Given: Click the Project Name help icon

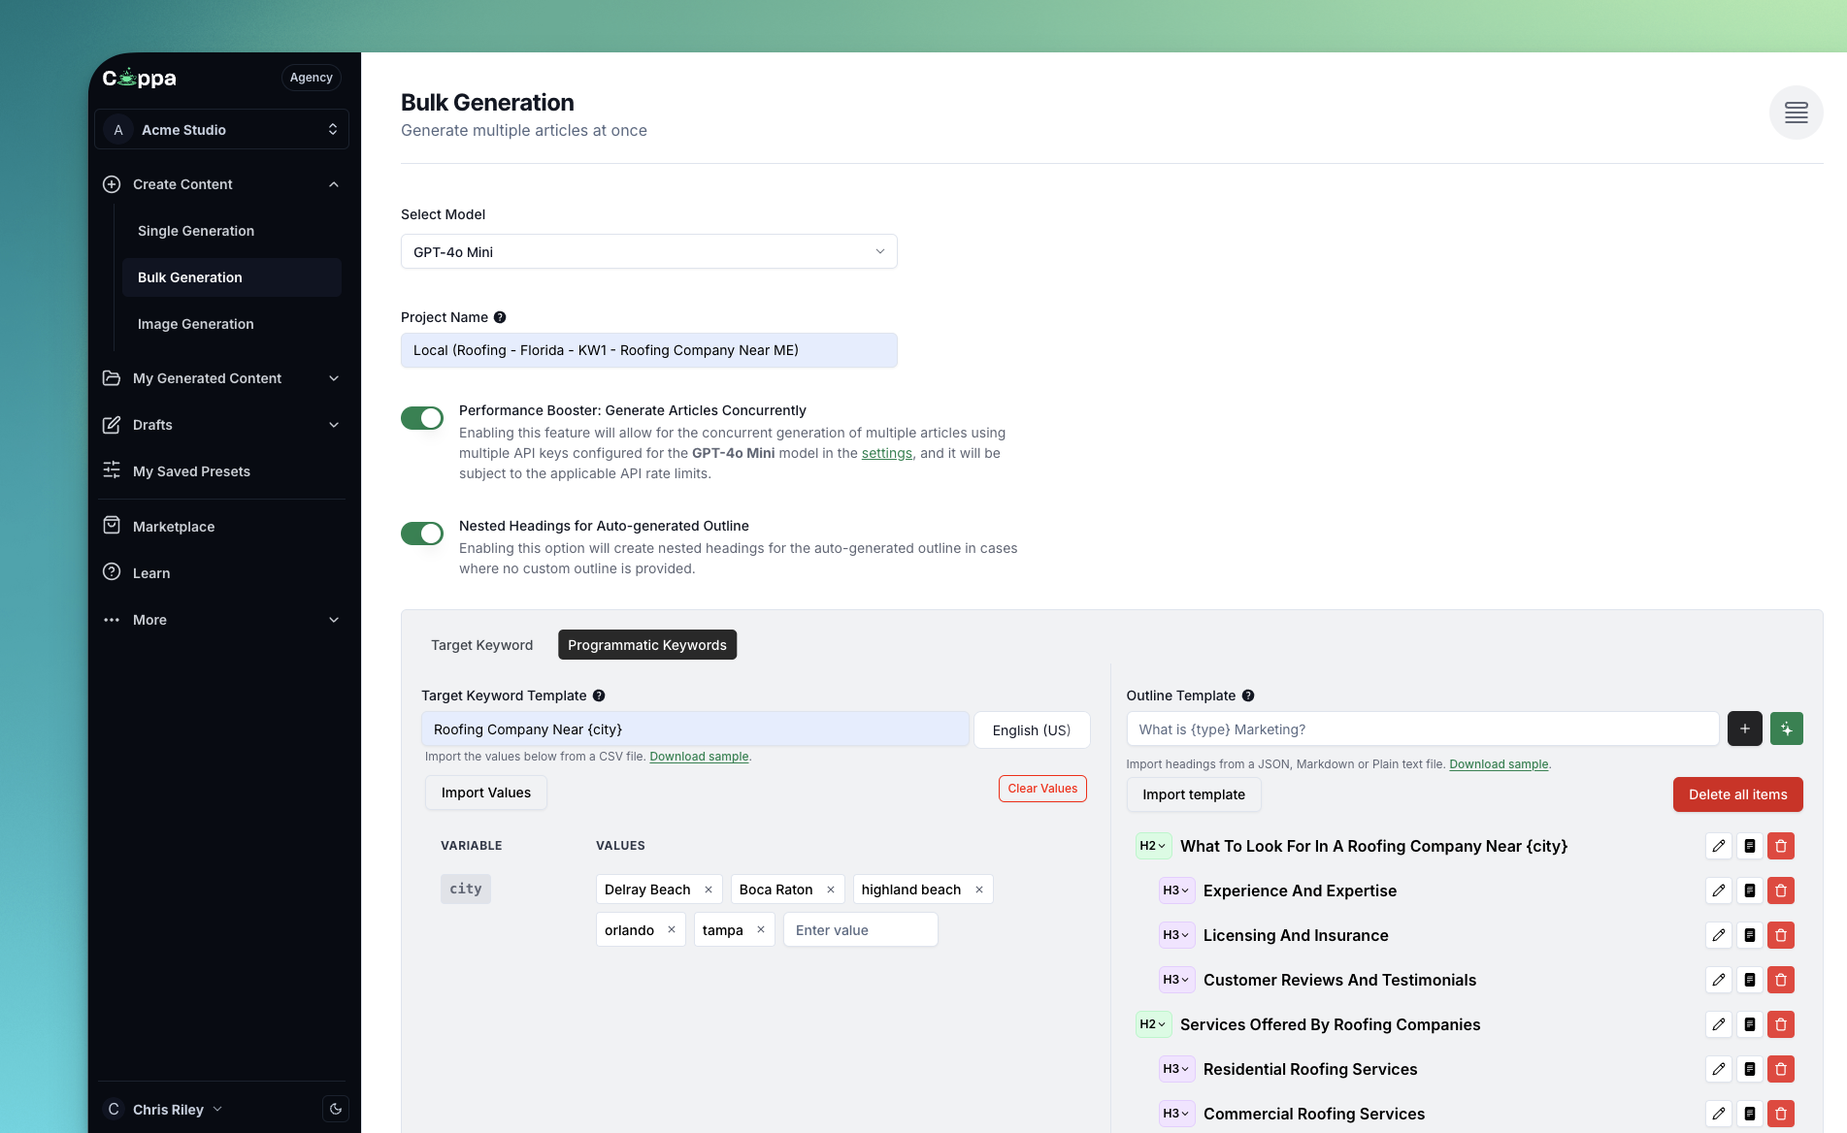Looking at the screenshot, I should pos(500,317).
